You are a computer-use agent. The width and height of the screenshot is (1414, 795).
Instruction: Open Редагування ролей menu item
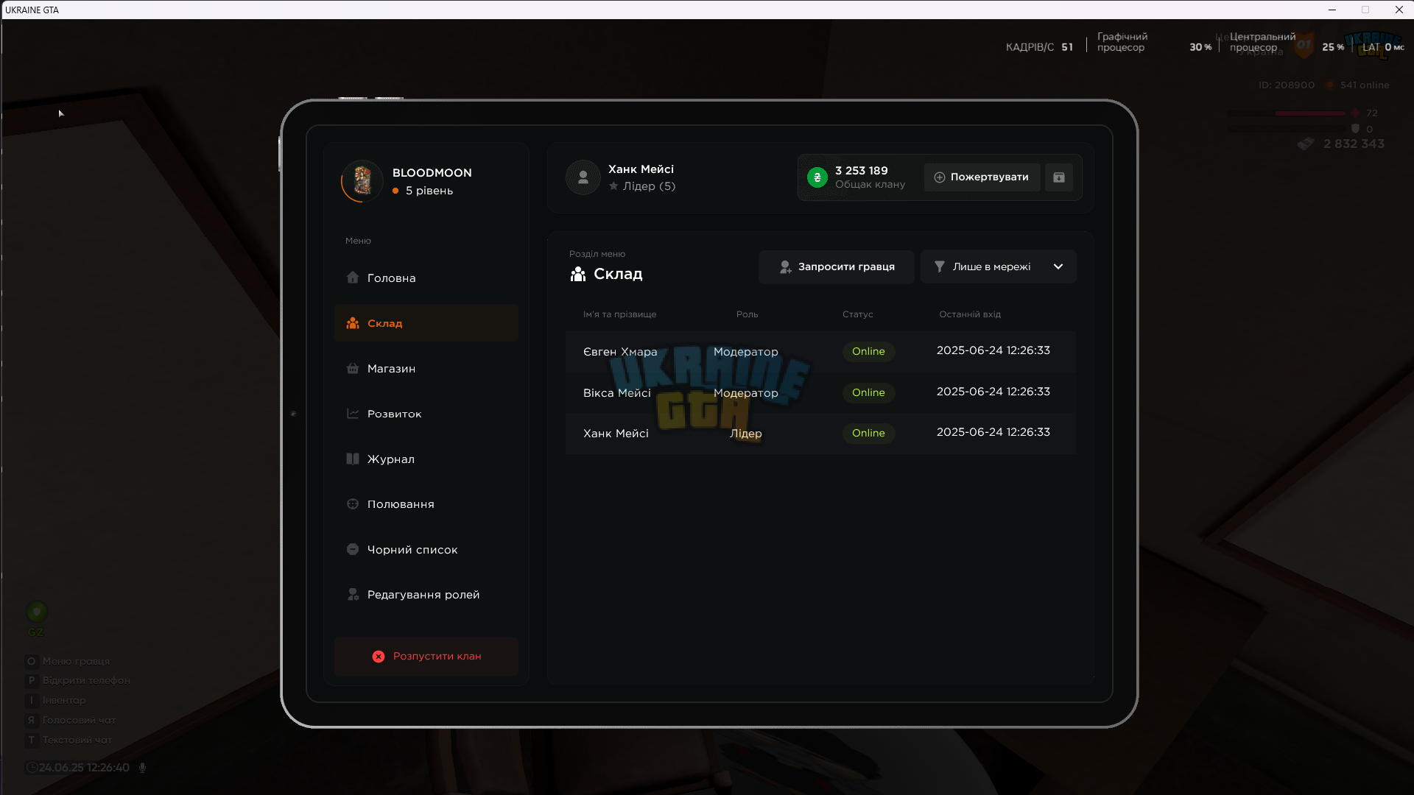426,595
